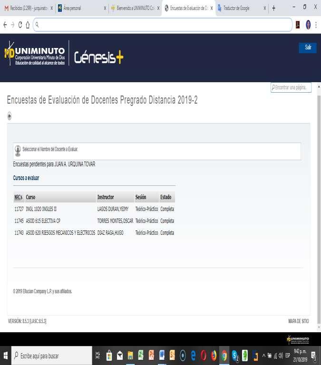The height and width of the screenshot is (365, 321).
Task: Click the UNIMINUTO logo
Action: pos(35,53)
